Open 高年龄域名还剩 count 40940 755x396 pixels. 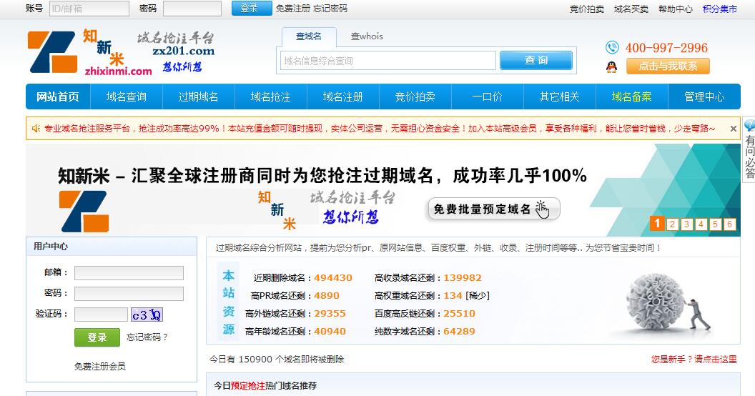pyautogui.click(x=330, y=332)
